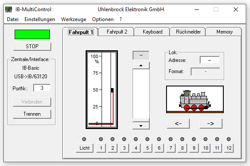Open the ? help menu
The image size is (250, 166).
pyautogui.click(x=120, y=19)
